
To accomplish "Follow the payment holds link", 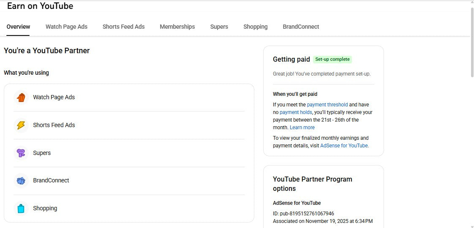I will coord(296,112).
